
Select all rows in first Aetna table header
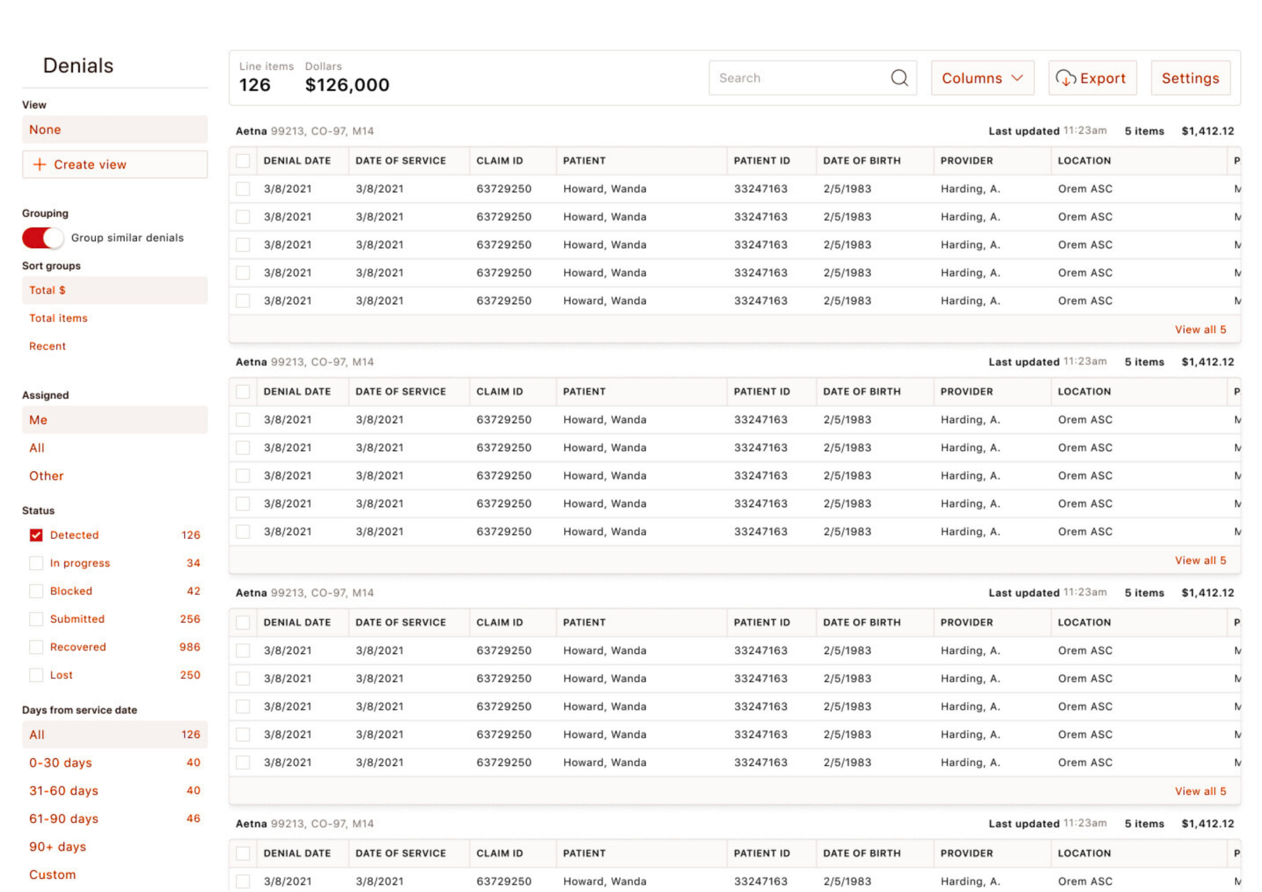tap(243, 161)
